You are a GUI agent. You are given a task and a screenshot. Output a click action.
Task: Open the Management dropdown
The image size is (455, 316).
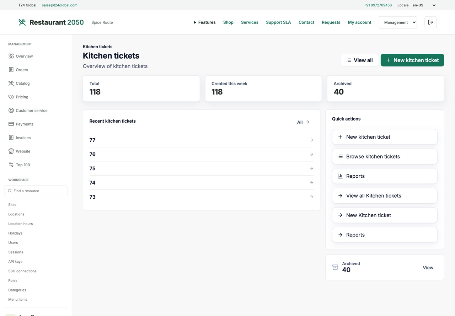point(398,22)
